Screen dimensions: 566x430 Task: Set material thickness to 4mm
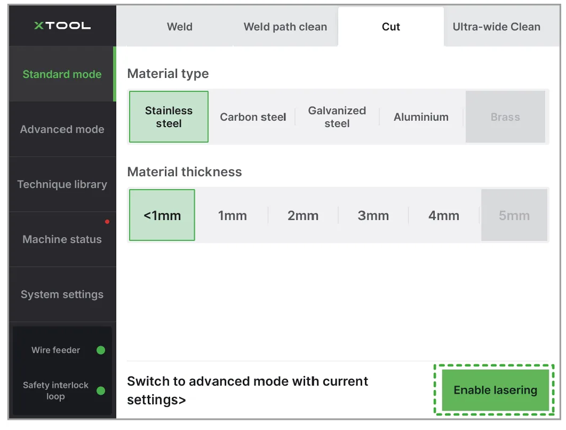(444, 216)
